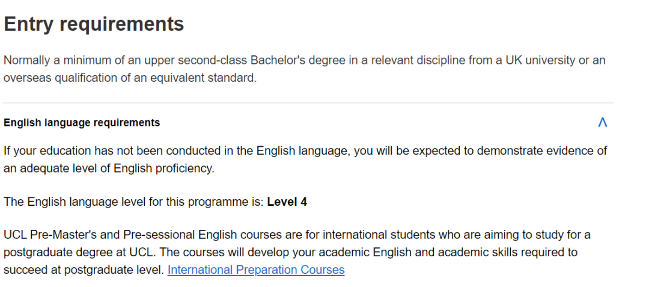
Task: Click the words 'English proficiency'
Action: 164,168
